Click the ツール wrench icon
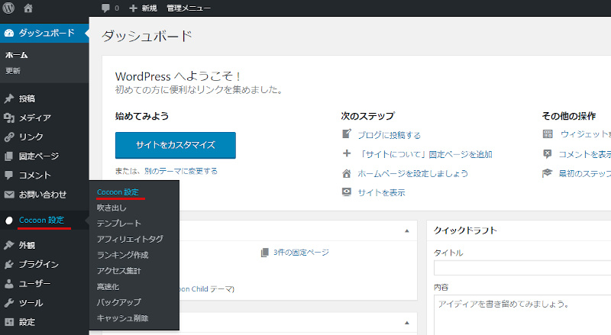The height and width of the screenshot is (335, 611). pyautogui.click(x=9, y=303)
